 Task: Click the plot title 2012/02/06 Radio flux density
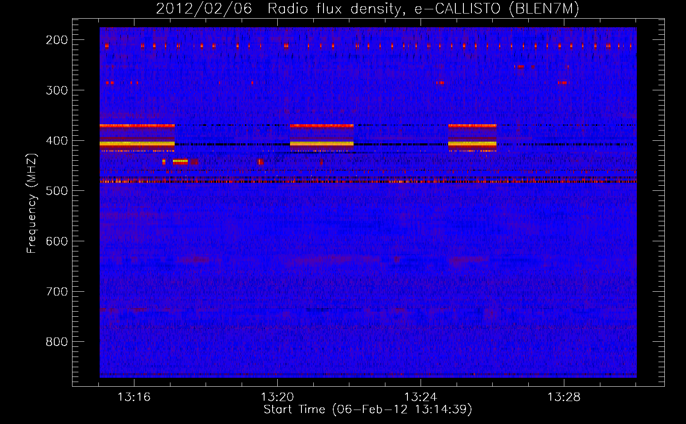[x=368, y=9]
